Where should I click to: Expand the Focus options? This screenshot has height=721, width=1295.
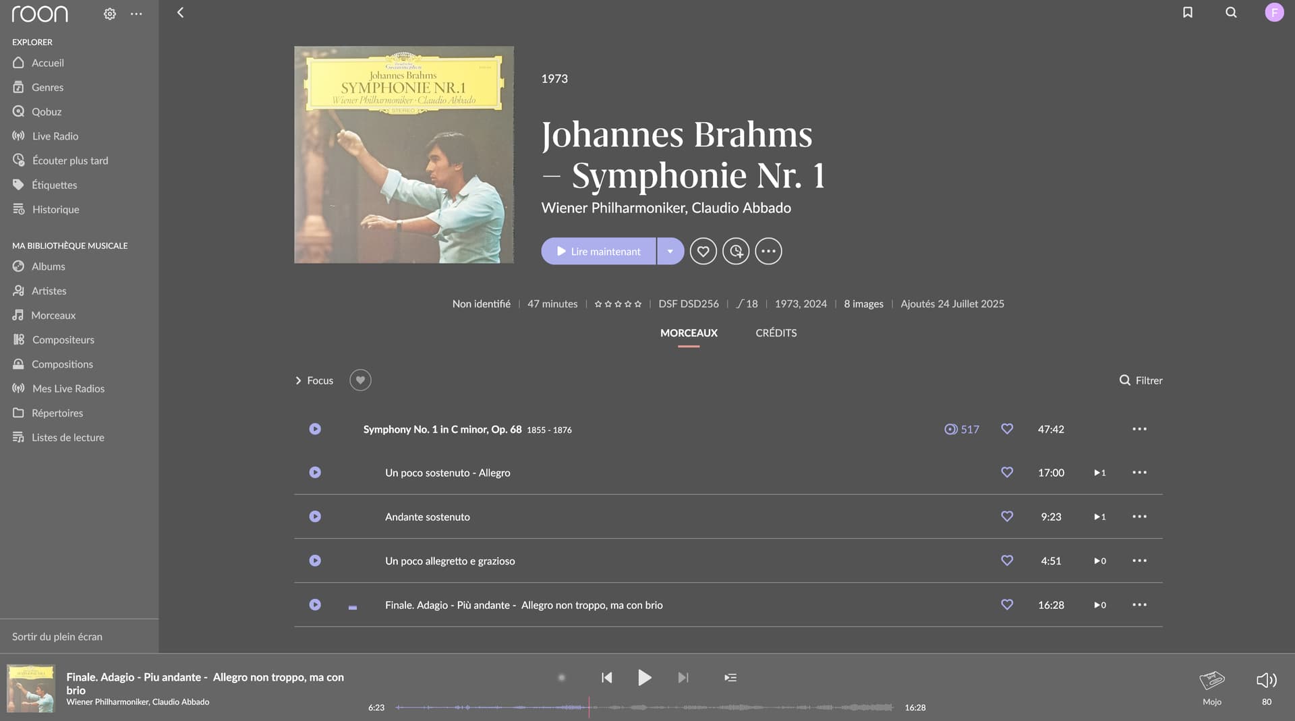314,380
